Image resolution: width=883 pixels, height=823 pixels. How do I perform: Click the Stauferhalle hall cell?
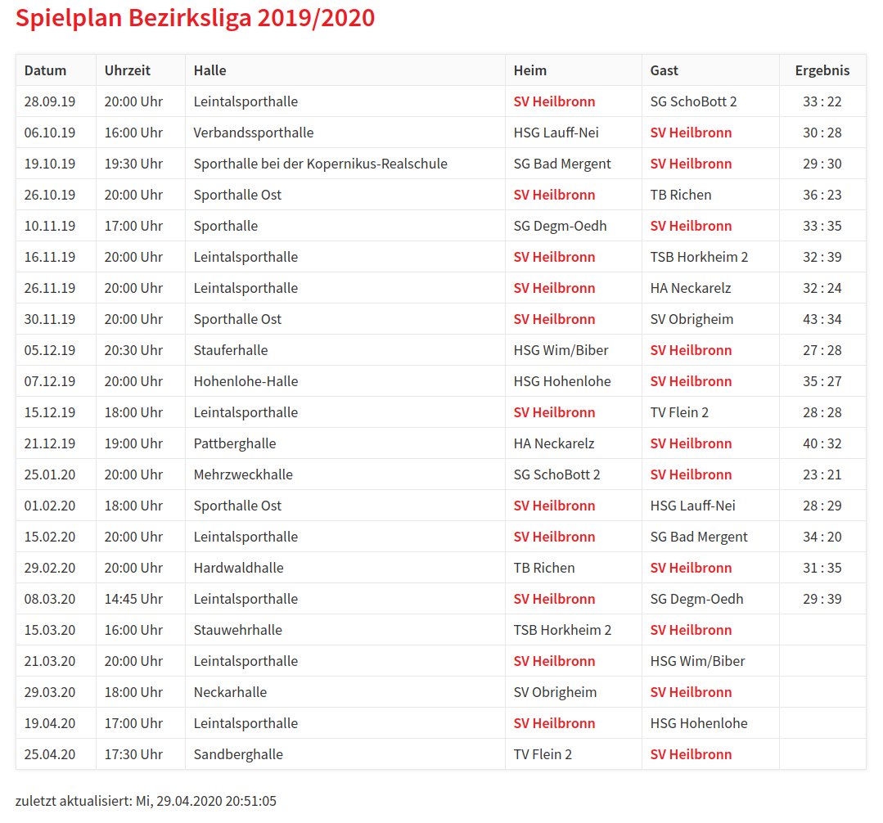pyautogui.click(x=231, y=350)
